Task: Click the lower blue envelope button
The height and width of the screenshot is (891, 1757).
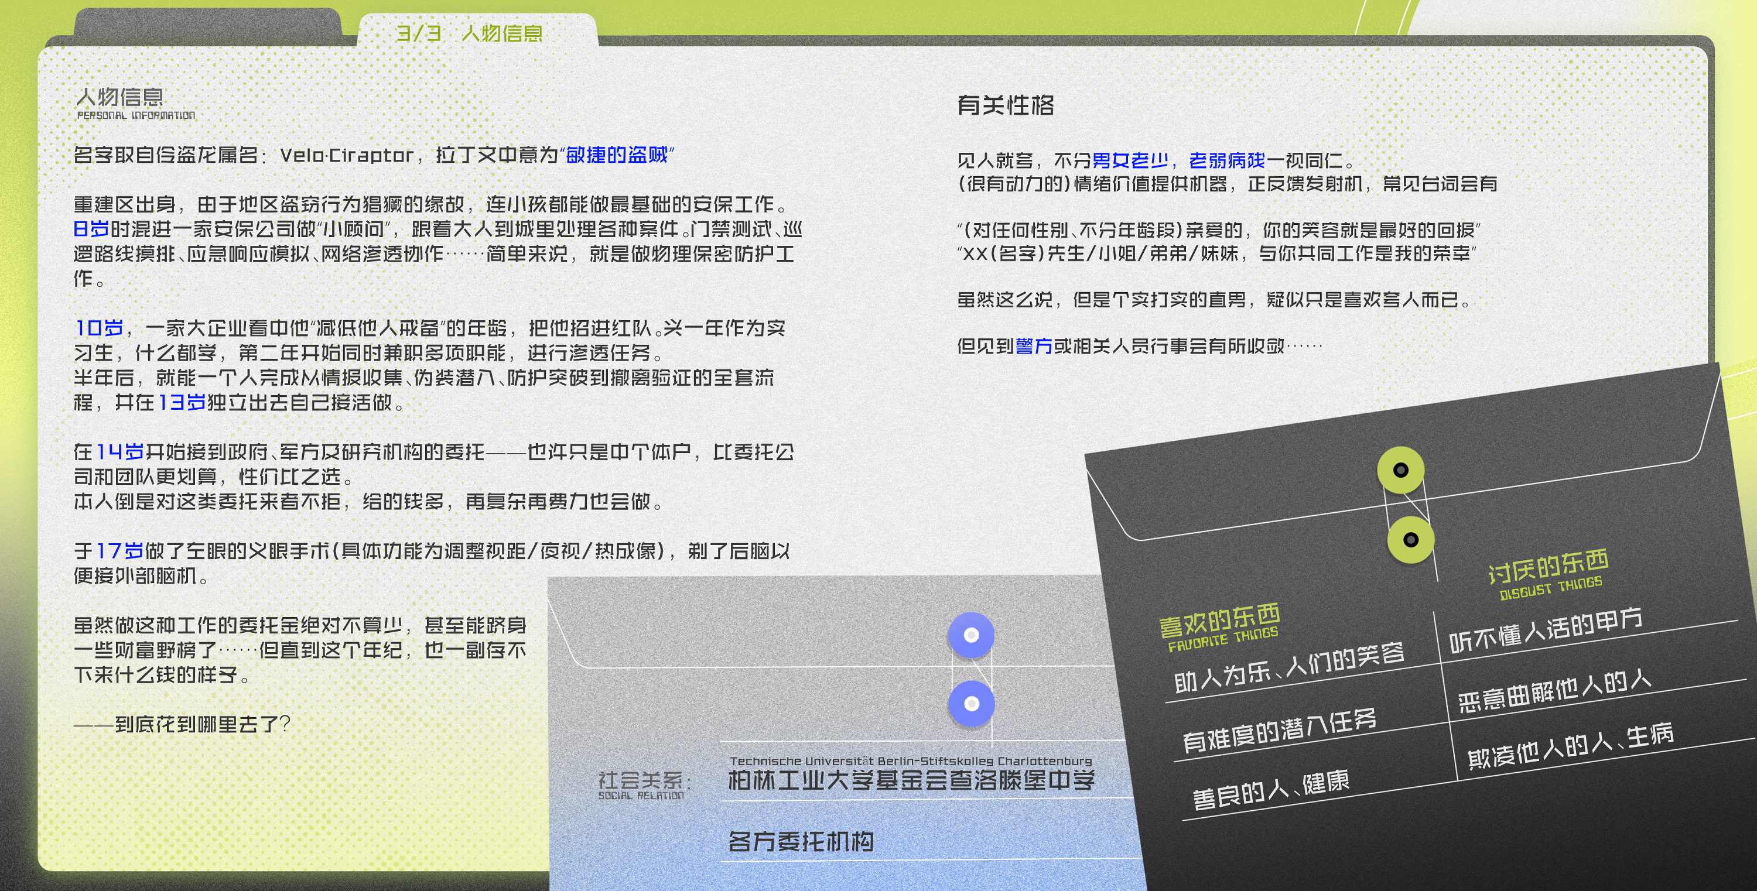Action: [x=972, y=704]
